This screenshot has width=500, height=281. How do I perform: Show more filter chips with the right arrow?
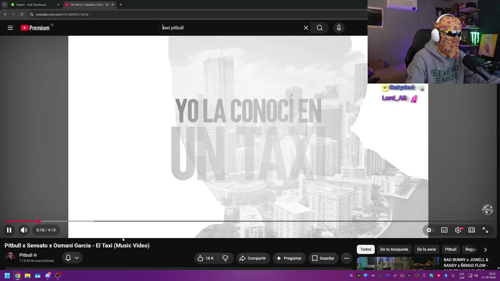(x=486, y=250)
